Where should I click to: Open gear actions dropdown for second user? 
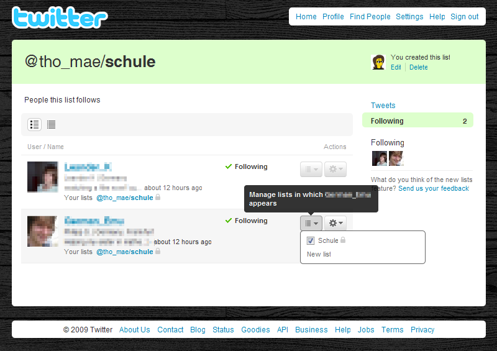[x=335, y=223]
